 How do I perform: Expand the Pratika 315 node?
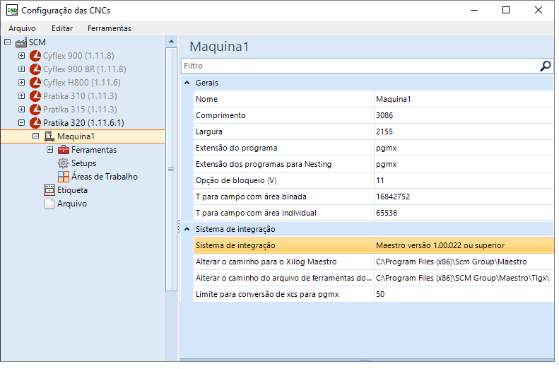[22, 110]
